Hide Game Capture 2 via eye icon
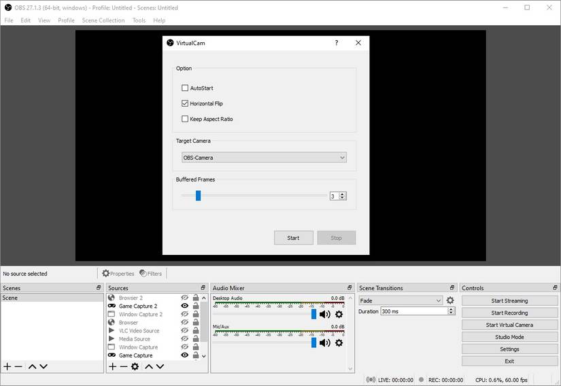The image size is (561, 386). 184,306
